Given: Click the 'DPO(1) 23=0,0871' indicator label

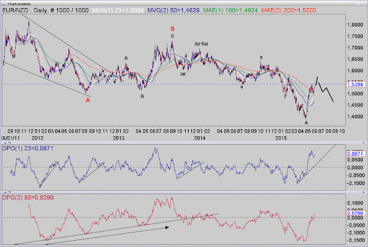Looking at the screenshot, I should coord(28,148).
